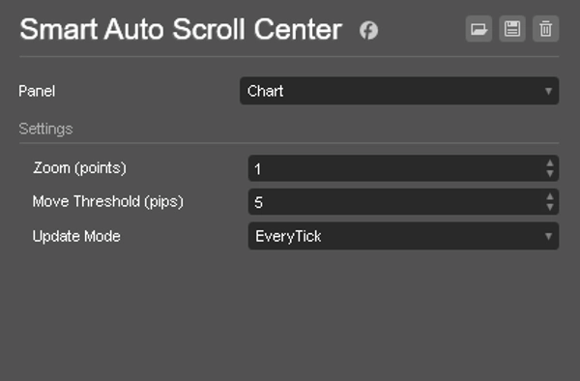This screenshot has height=381, width=580.
Task: Delete settings with the trash can icon
Action: pyautogui.click(x=545, y=29)
